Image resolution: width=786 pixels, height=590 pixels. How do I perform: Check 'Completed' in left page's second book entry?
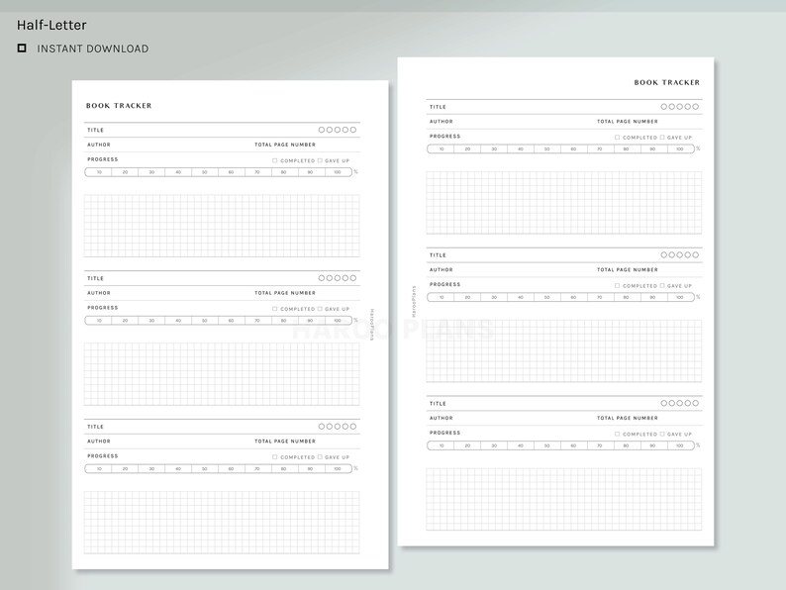[x=274, y=309]
